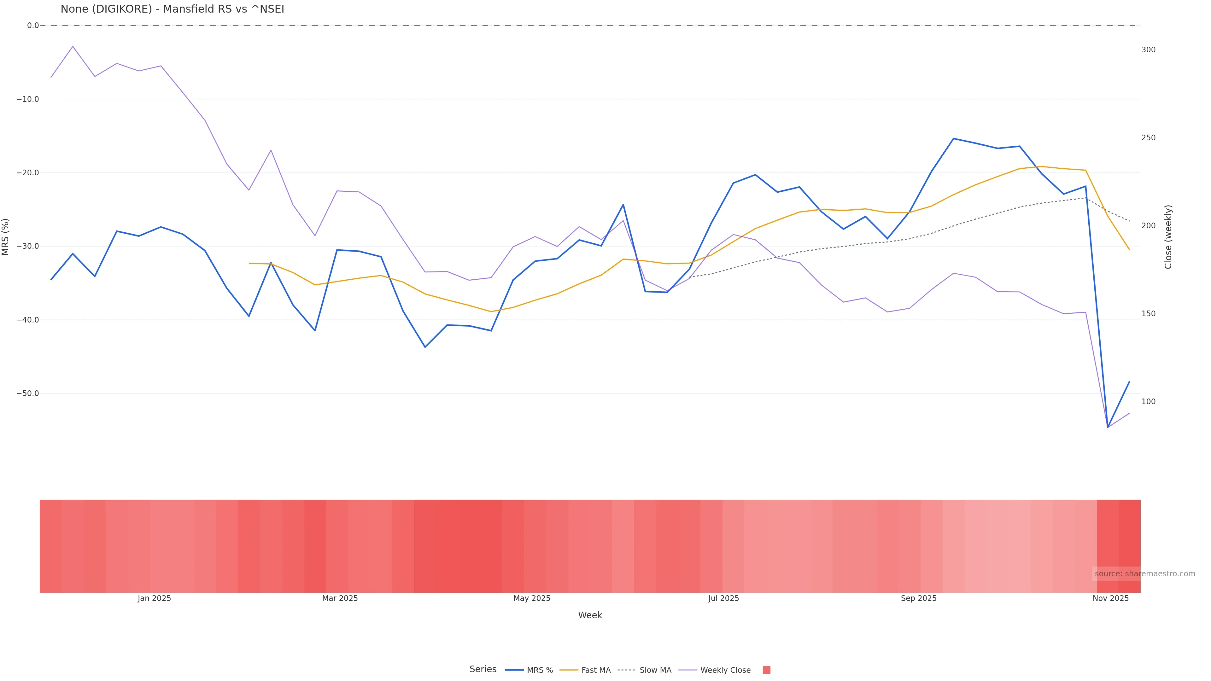Click the vertical 'Close (weekly)' axis title

tap(1168, 237)
